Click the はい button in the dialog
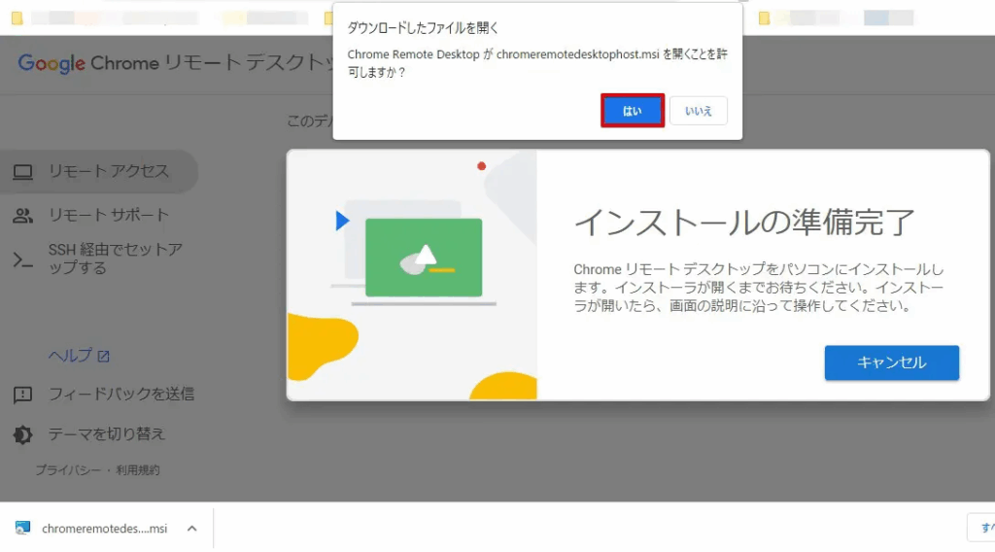 [x=632, y=111]
